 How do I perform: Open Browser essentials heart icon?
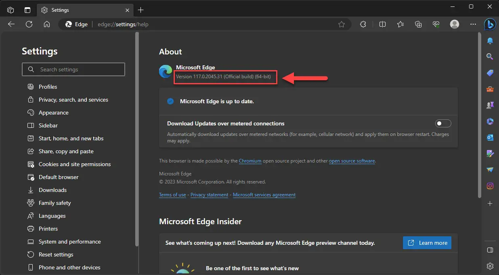436,24
